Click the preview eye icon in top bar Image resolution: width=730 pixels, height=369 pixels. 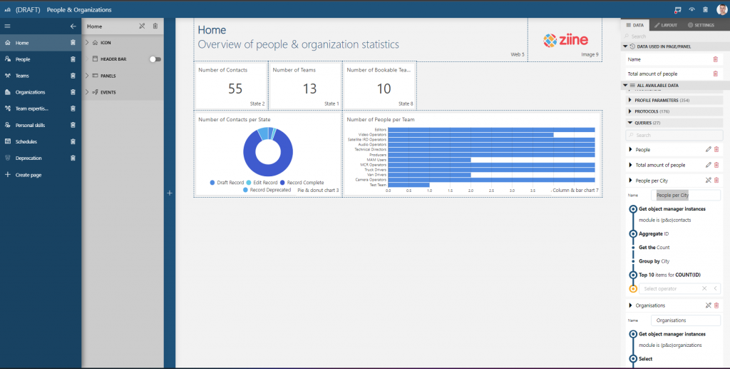[x=692, y=10]
